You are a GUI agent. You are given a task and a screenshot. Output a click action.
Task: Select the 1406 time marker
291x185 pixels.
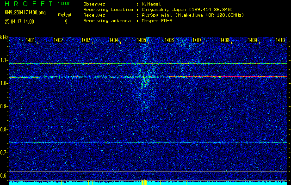[x=169, y=40]
